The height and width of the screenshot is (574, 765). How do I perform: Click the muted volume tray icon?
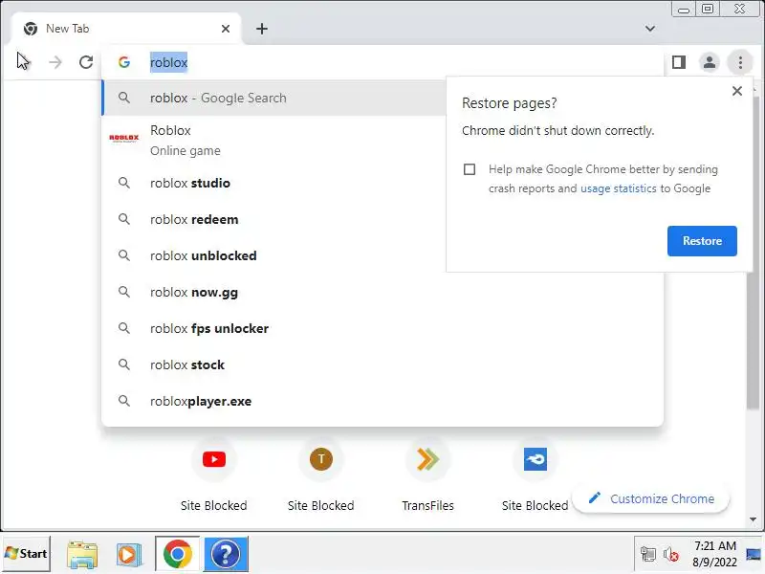(671, 554)
